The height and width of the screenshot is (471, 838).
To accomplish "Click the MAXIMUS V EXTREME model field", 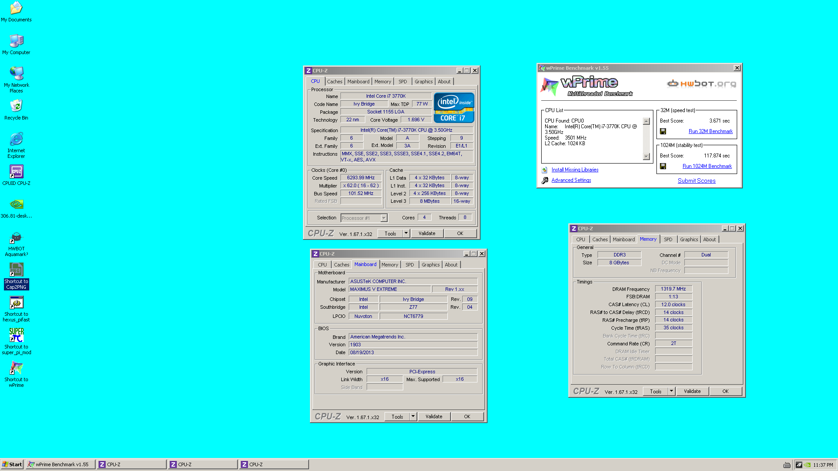I will coord(389,289).
